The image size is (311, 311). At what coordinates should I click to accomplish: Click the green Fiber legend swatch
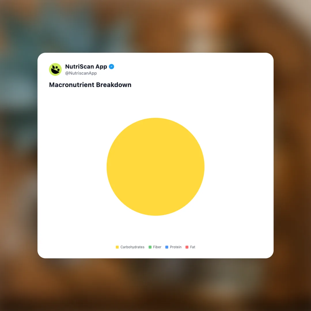pos(150,247)
